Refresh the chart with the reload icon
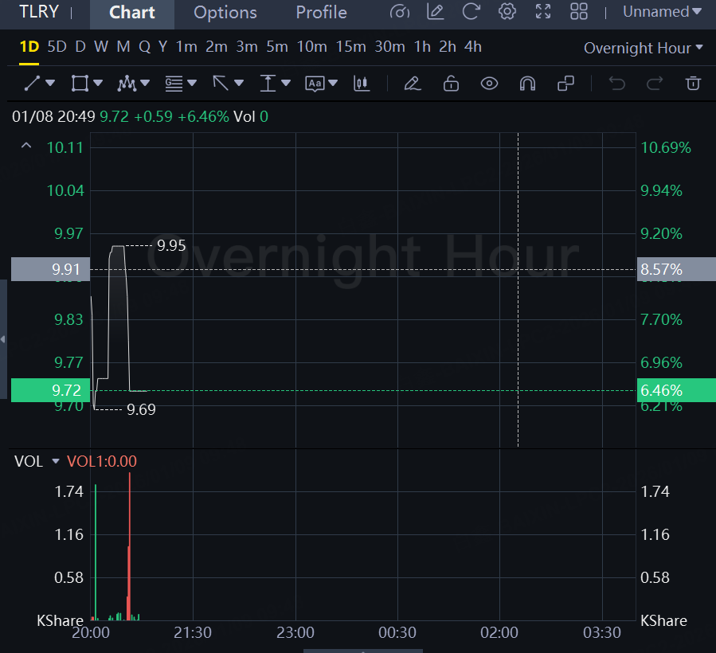Image resolution: width=716 pixels, height=653 pixels. [471, 12]
